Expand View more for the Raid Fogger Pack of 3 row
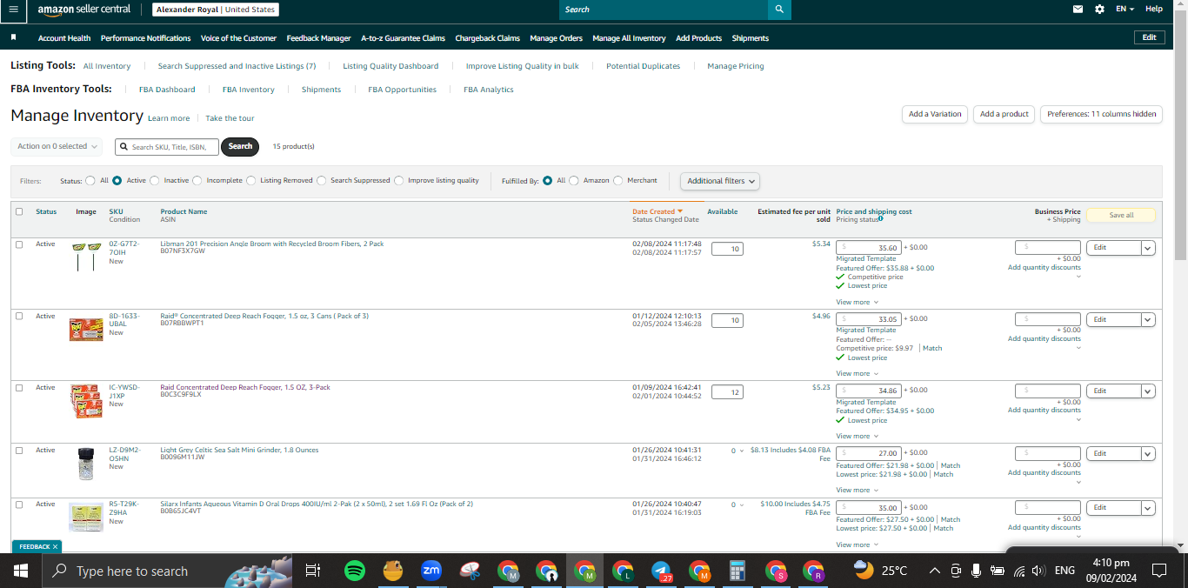Image resolution: width=1188 pixels, height=588 pixels. point(857,373)
